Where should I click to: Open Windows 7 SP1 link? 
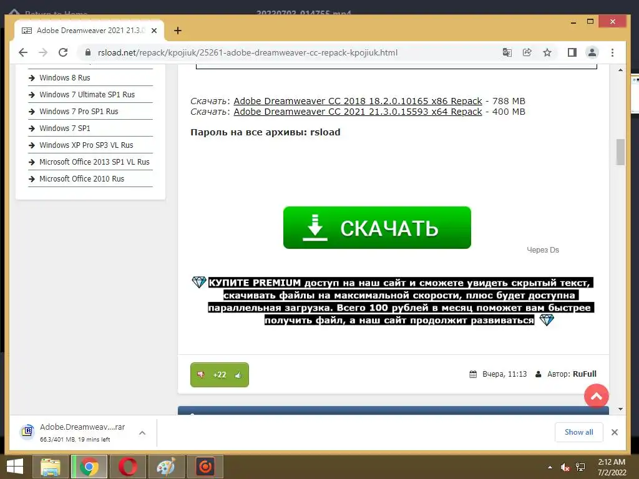click(65, 128)
